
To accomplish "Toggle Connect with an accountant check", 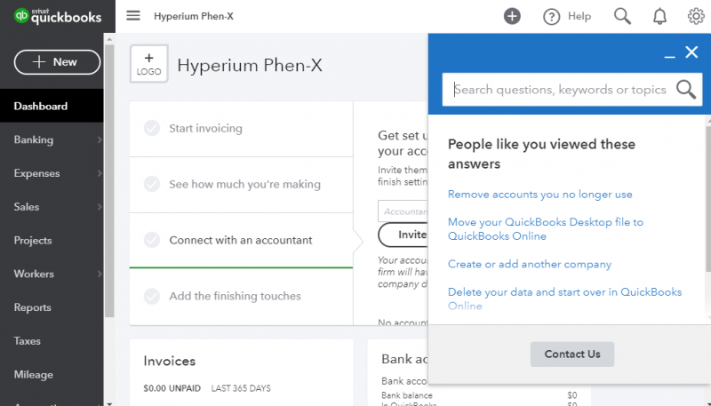I will [x=152, y=240].
